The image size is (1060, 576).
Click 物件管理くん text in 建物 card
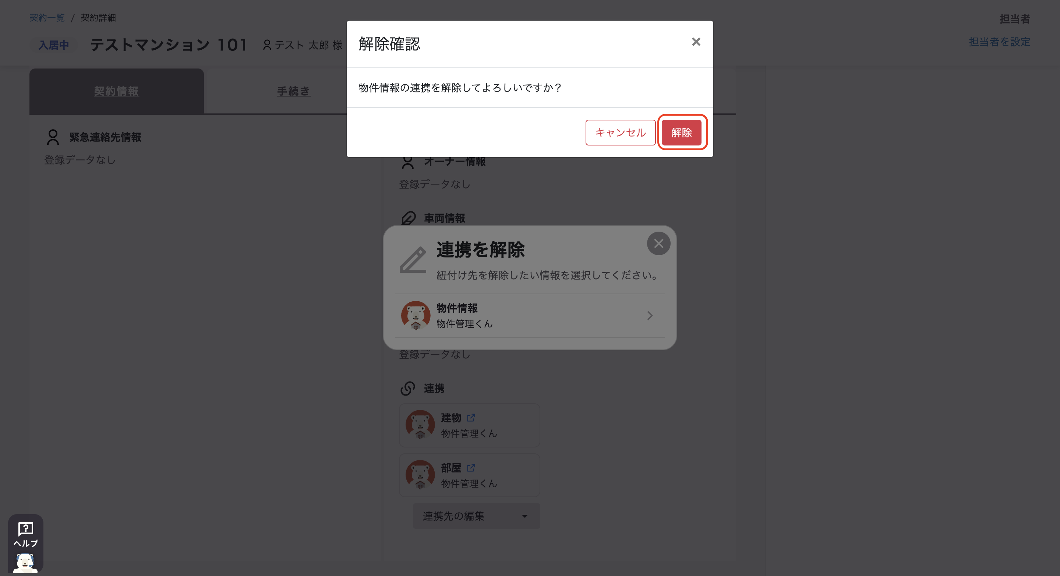(469, 433)
